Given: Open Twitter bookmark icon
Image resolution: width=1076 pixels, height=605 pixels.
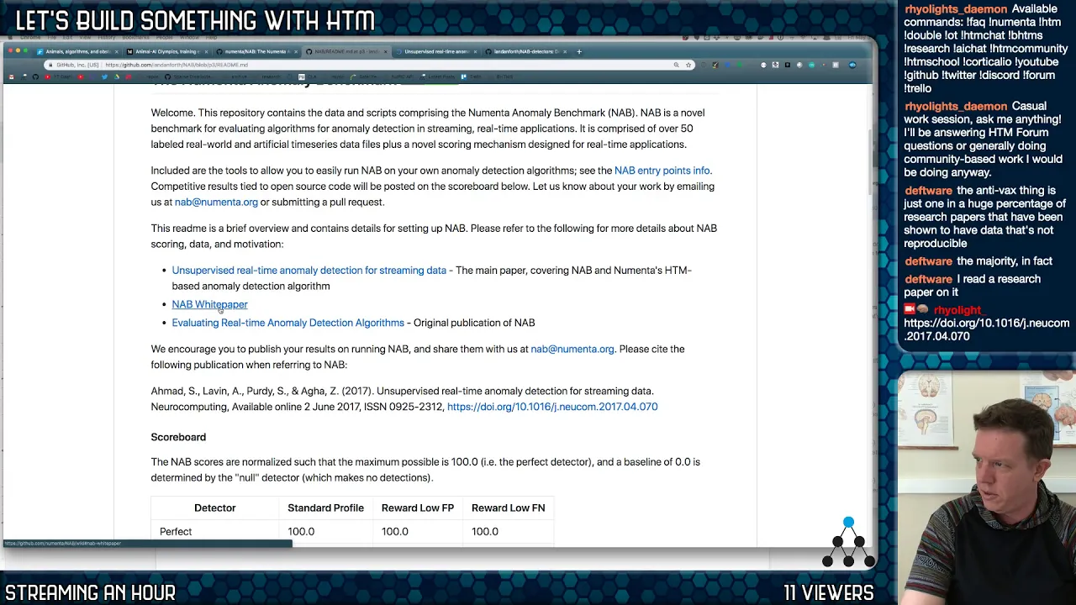Looking at the screenshot, I should (x=105, y=76).
